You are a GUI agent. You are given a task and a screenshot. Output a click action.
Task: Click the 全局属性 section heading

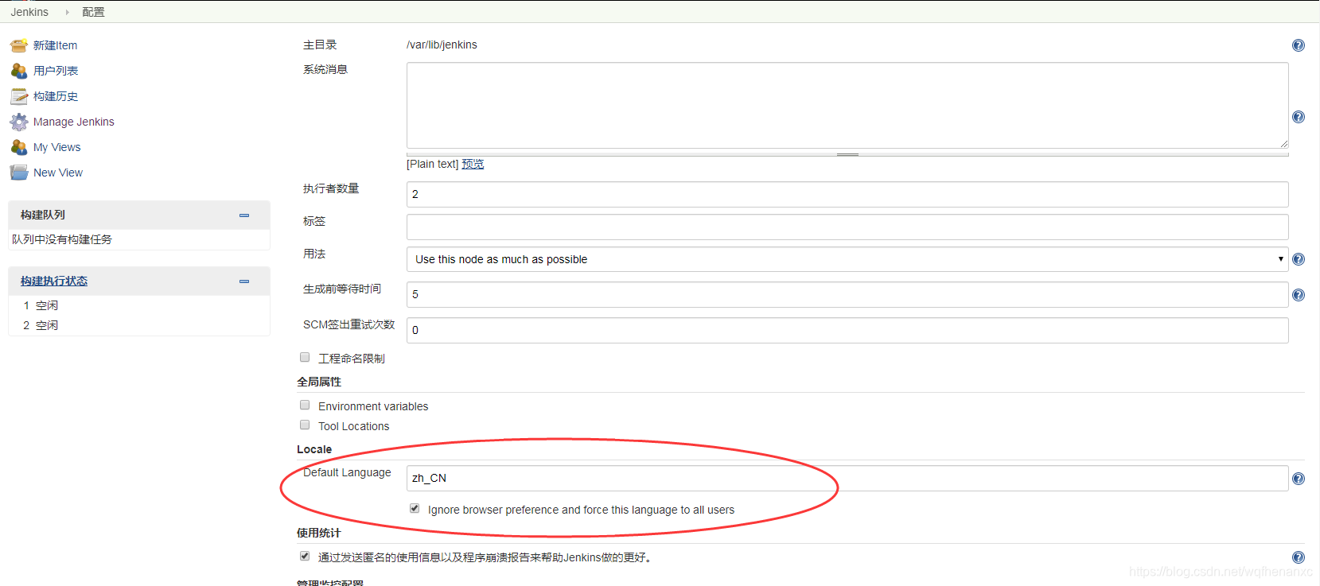[319, 382]
